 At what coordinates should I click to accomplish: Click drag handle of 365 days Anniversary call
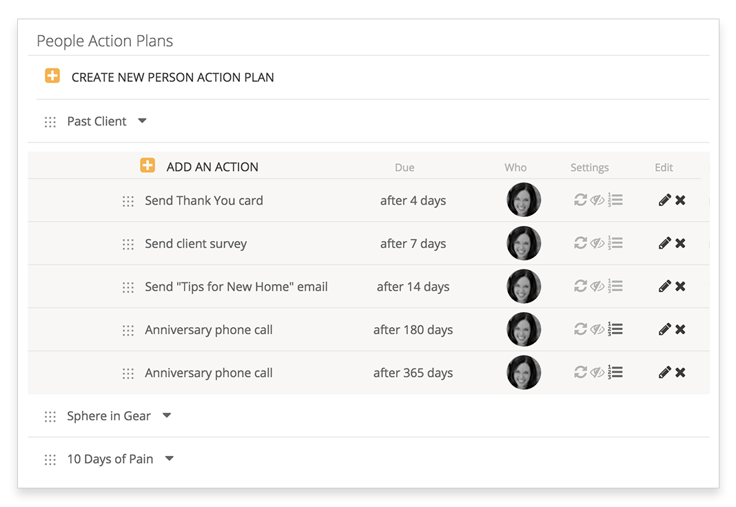click(128, 374)
